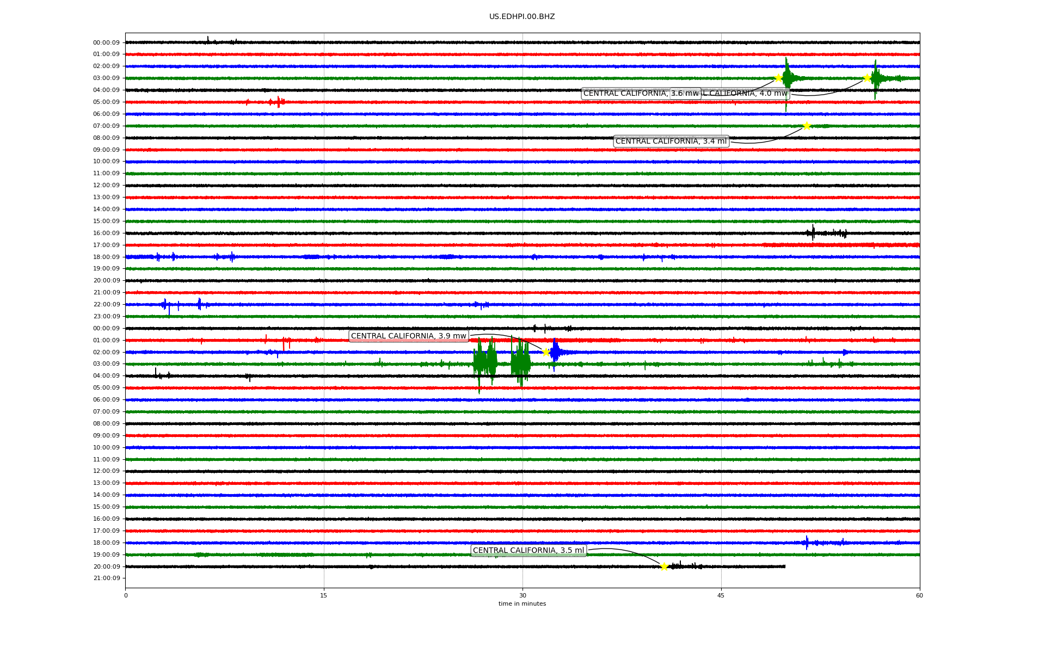Select the 'CENTRAL CALIFORNIA, 3.5 ml' annotation box
Image resolution: width=1045 pixels, height=653 pixels.
click(x=528, y=551)
